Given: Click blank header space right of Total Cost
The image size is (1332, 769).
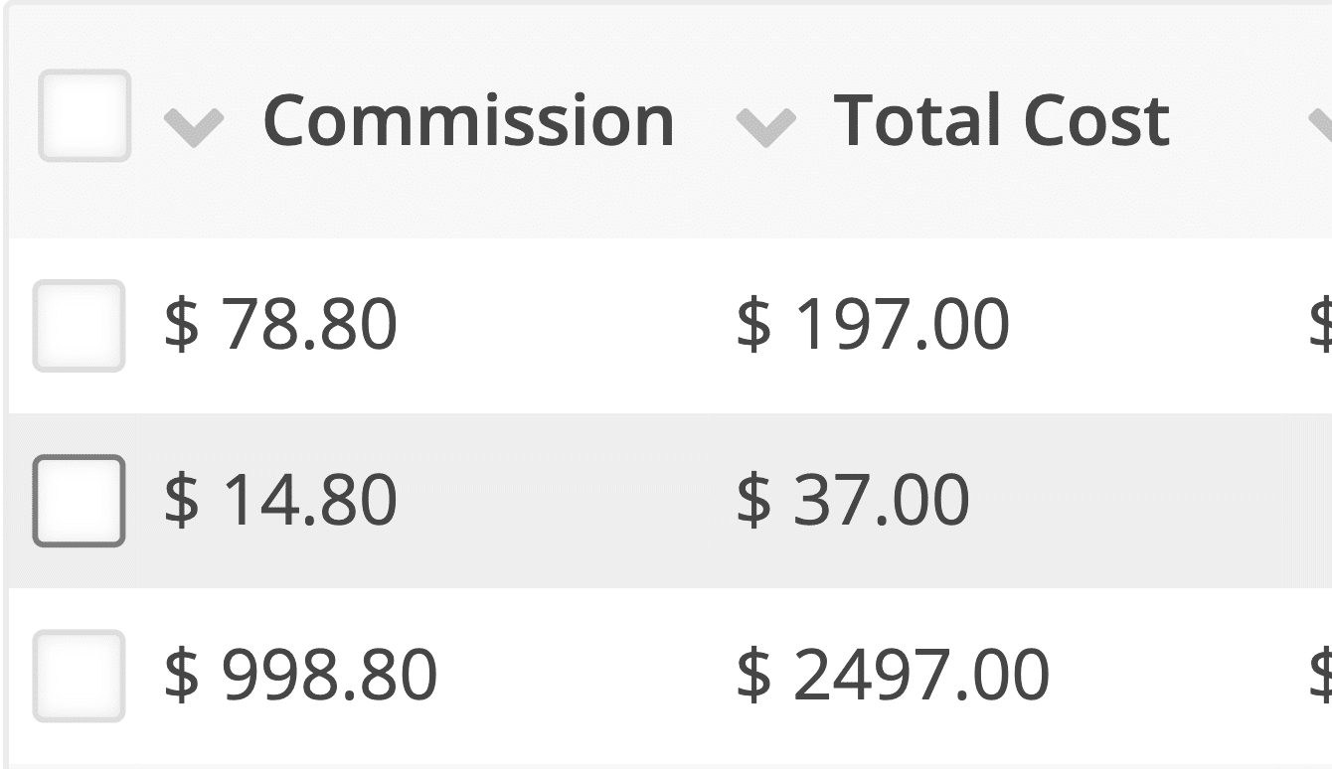Looking at the screenshot, I should [1238, 121].
